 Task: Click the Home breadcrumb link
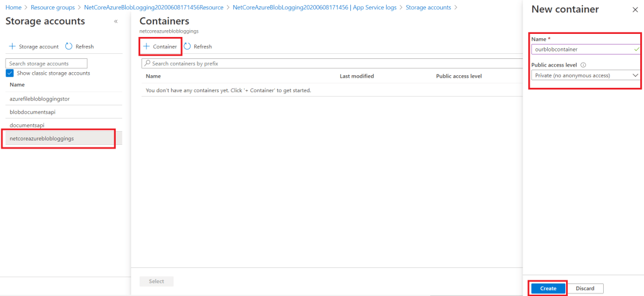13,7
